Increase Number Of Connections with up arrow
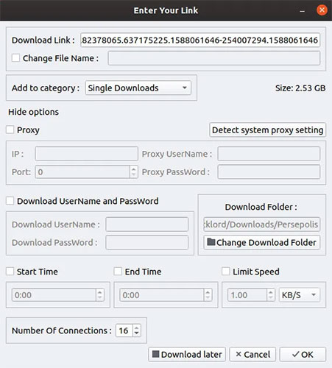Image resolution: width=332 pixels, height=368 pixels. 137,327
